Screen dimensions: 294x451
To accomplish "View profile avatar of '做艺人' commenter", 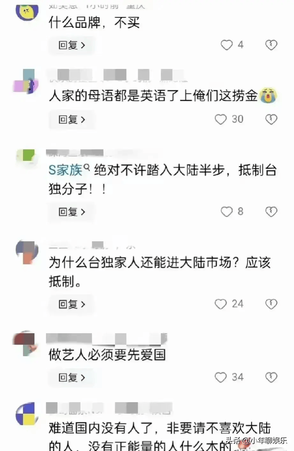I will click(x=26, y=344).
